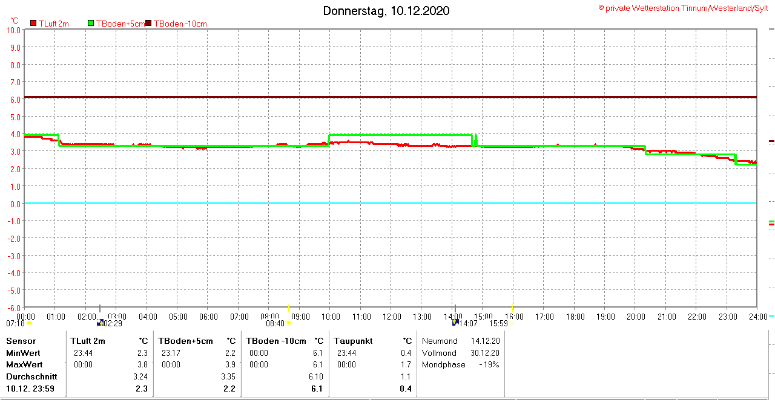
Task: Click the Mondphase entry in moon info
Action: tap(444, 364)
